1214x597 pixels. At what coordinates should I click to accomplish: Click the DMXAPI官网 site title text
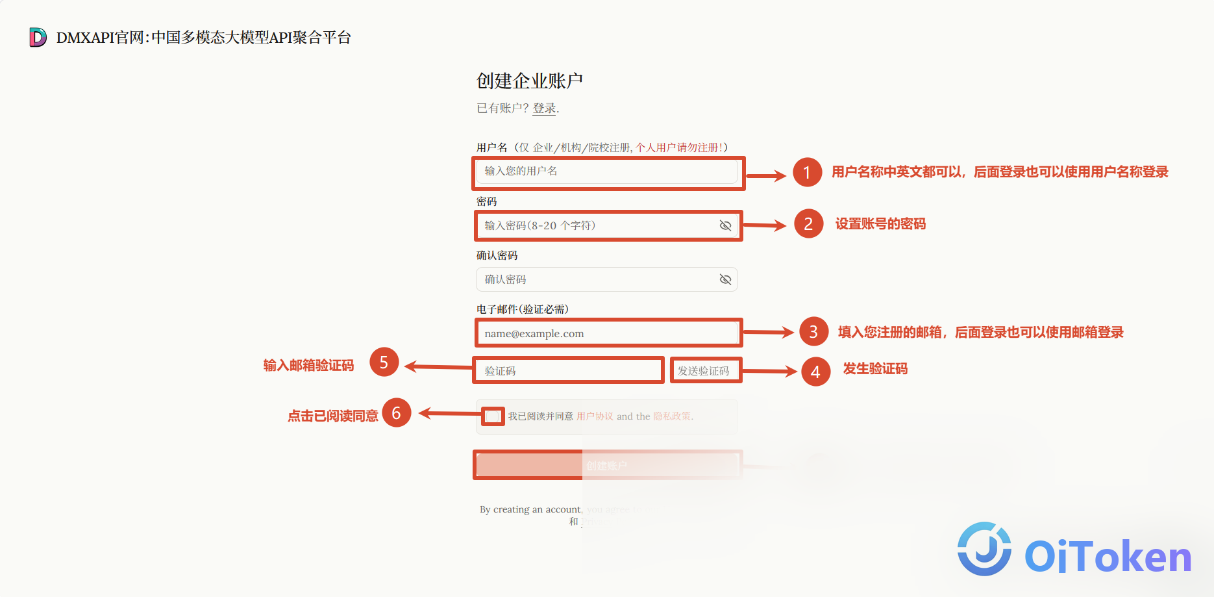pos(204,38)
